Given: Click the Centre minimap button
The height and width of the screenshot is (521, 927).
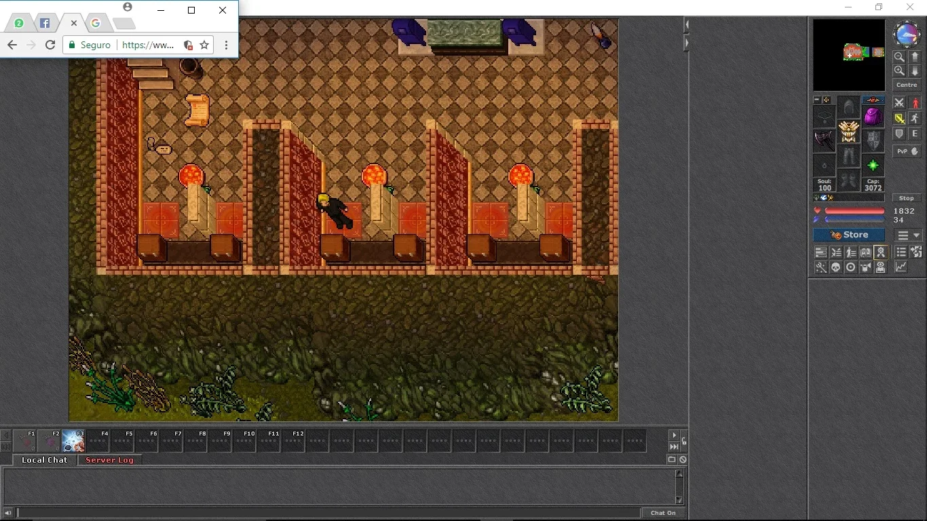Looking at the screenshot, I should tap(907, 85).
